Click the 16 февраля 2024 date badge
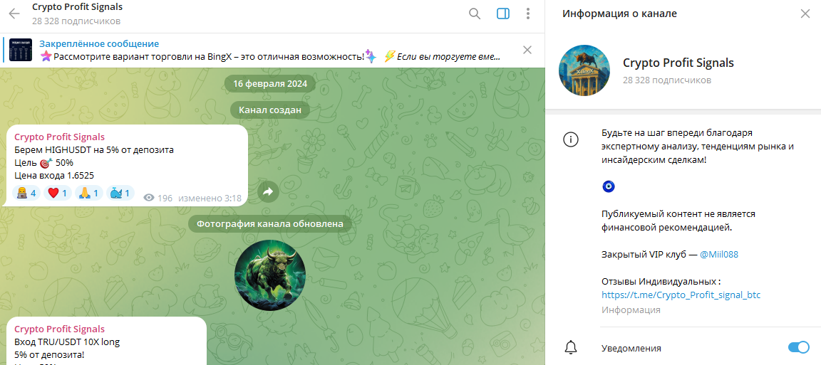The width and height of the screenshot is (821, 365). point(269,84)
